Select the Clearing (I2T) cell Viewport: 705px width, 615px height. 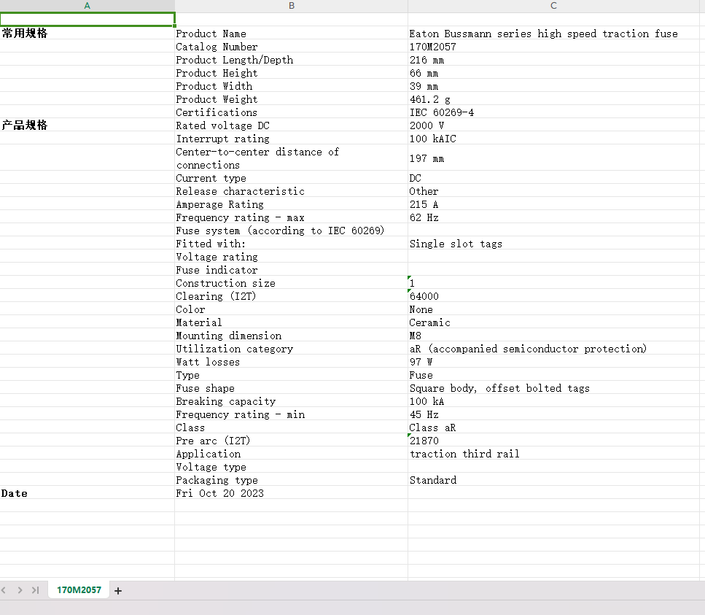click(x=292, y=296)
